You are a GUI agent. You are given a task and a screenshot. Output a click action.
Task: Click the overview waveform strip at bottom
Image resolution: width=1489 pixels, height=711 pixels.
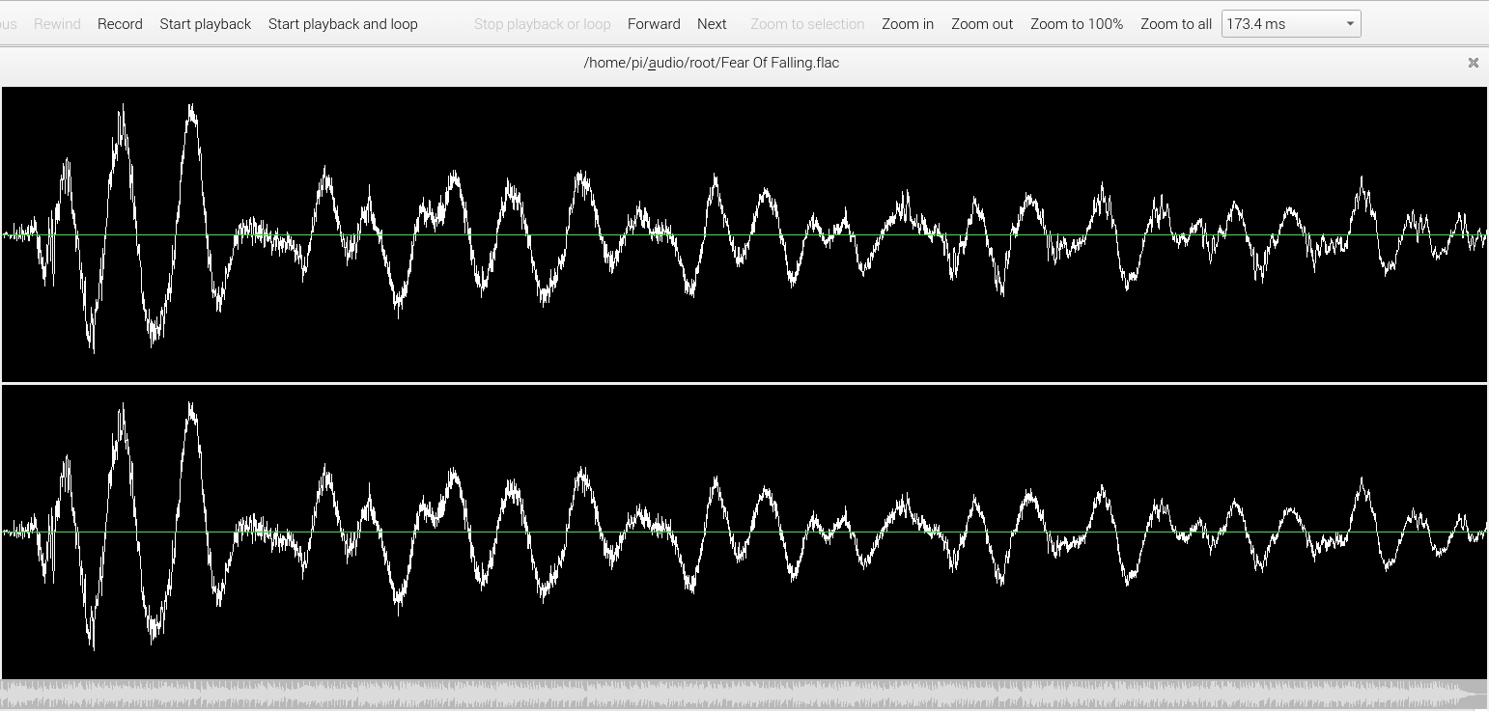point(744,694)
